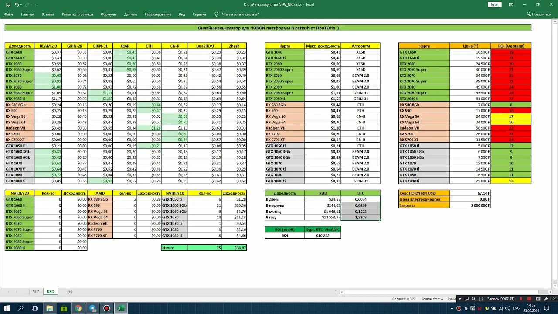The width and height of the screenshot is (558, 314).
Task: Select the ROI (дней) value 854
Action: [285, 235]
